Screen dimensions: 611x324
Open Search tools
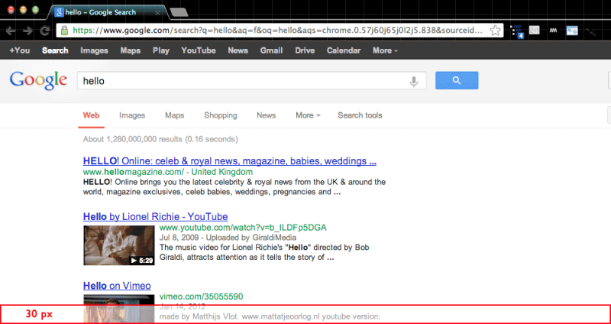pyautogui.click(x=360, y=115)
